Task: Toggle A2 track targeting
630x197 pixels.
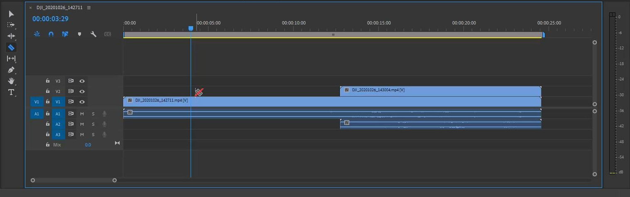Action: (58, 124)
